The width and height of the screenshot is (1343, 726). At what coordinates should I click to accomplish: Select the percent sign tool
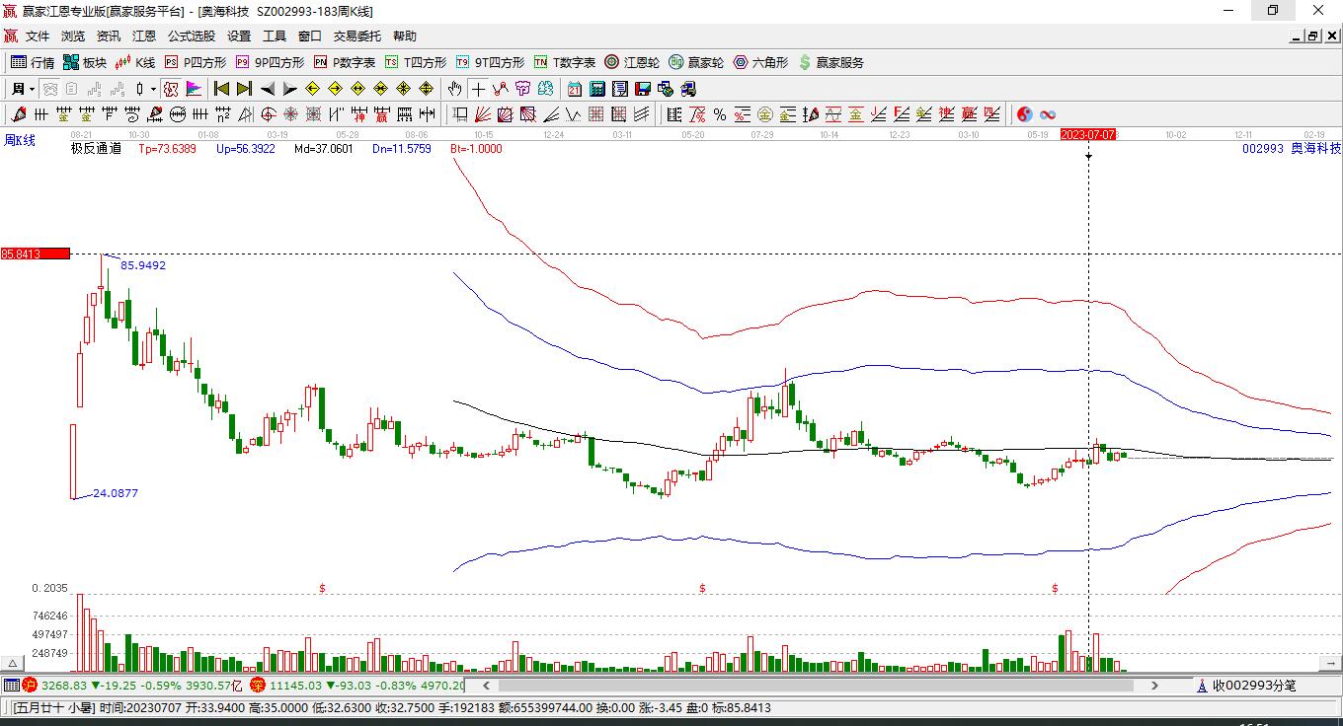pyautogui.click(x=720, y=114)
